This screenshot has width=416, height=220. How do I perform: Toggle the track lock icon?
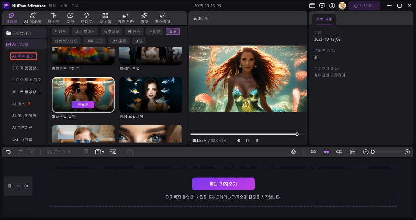pyautogui.click(x=10, y=186)
